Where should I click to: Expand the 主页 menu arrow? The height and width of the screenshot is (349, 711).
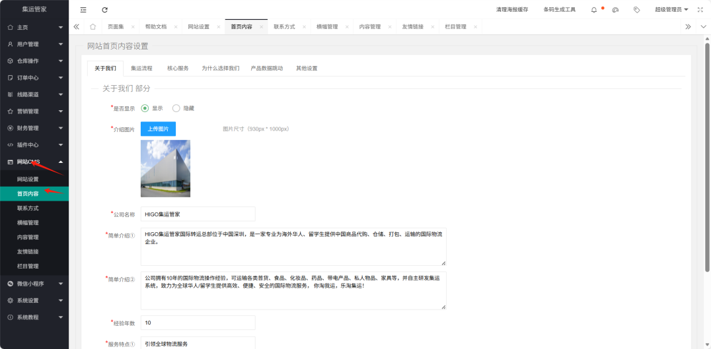tap(61, 28)
